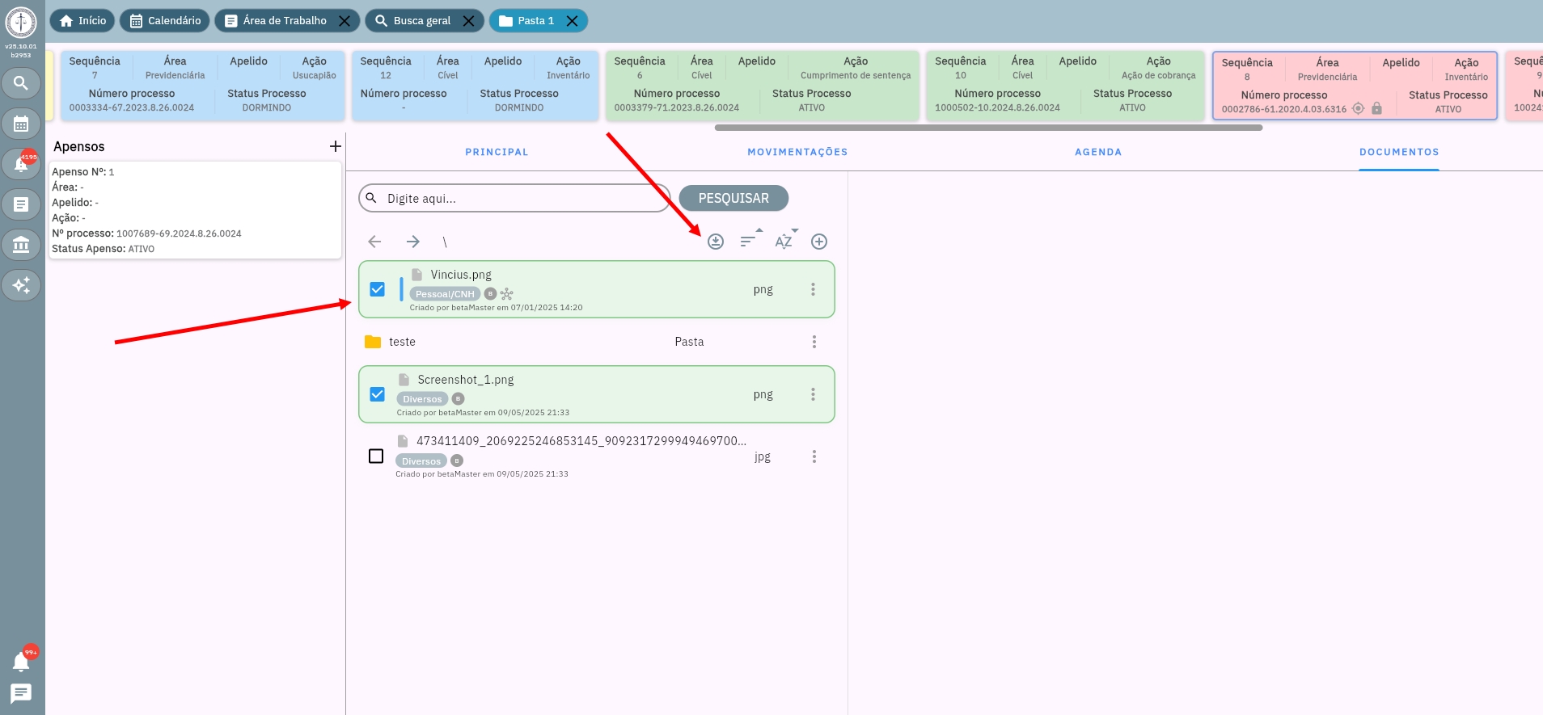Uncheck the Screenshot_1.png checkbox
This screenshot has width=1543, height=715.
click(377, 394)
